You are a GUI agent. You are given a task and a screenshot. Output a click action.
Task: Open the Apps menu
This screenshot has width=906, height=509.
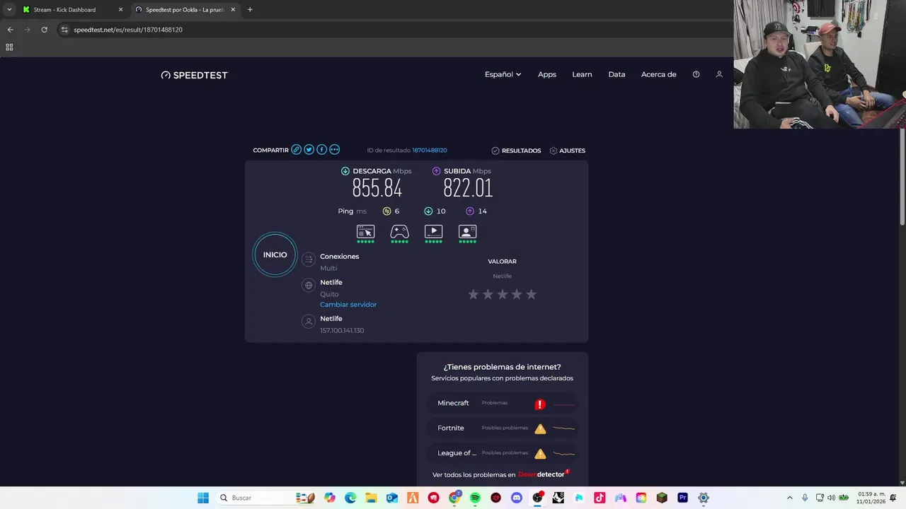click(547, 74)
